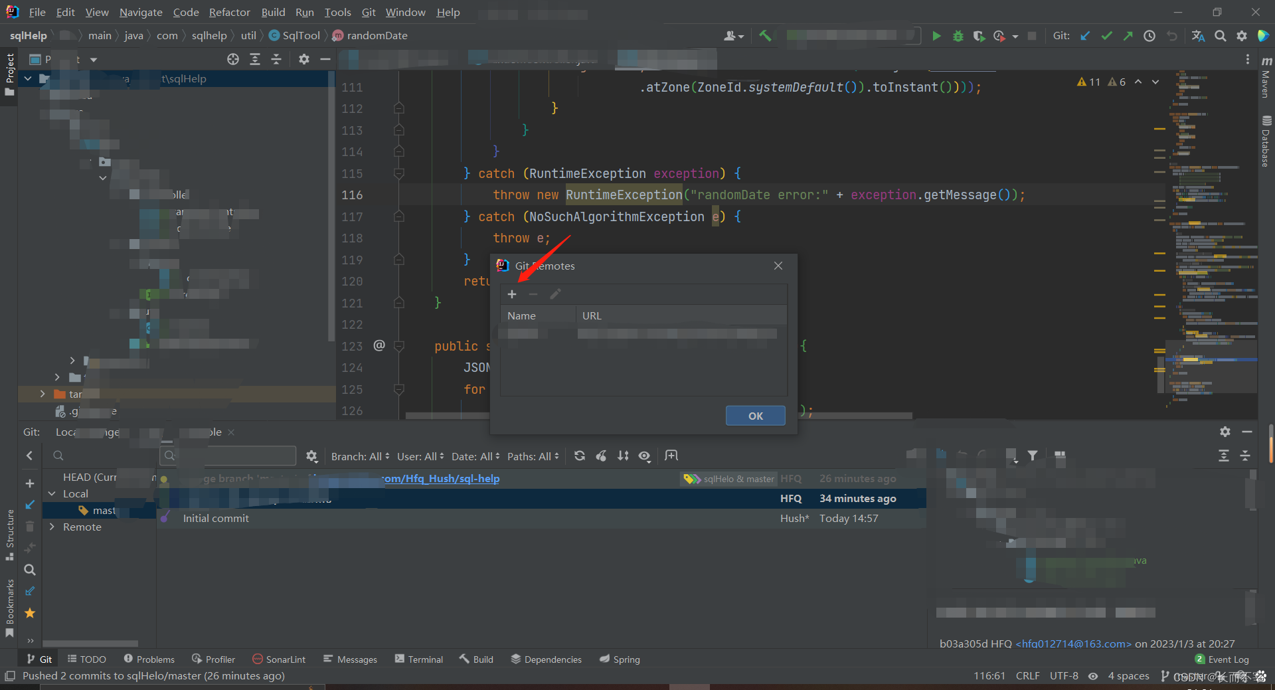Viewport: 1275px width, 690px height.
Task: Toggle the Structure tool window sidebar button
Action: point(9,535)
